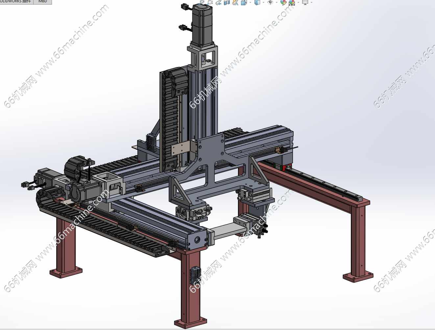
Task: Click the Previous View icon
Action: click(x=218, y=3)
